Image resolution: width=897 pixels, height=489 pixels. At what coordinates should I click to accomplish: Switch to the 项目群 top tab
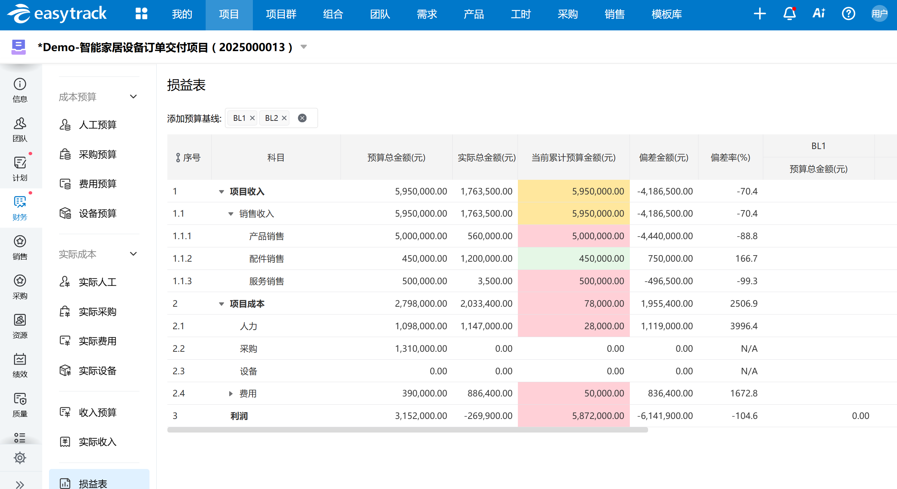pyautogui.click(x=281, y=14)
